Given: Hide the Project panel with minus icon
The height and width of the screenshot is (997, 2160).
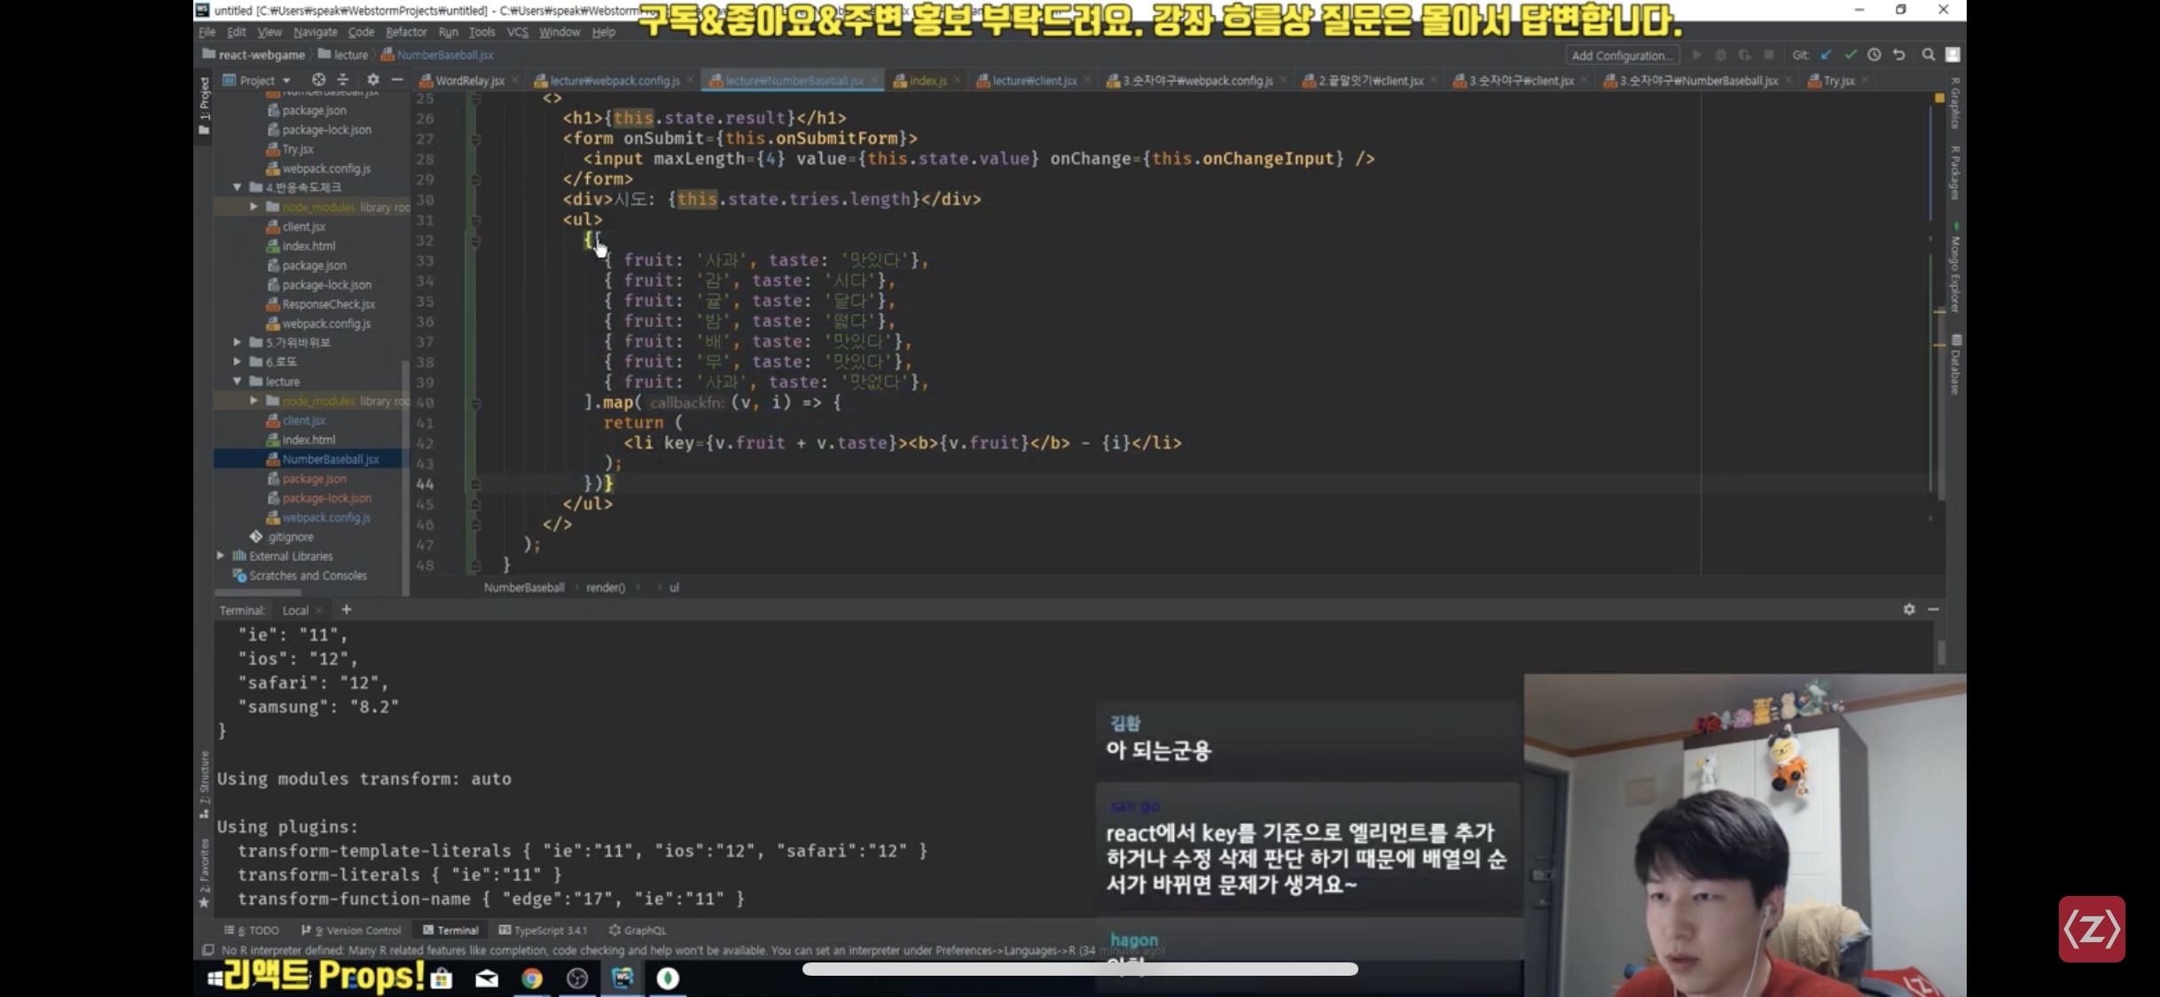Looking at the screenshot, I should click(397, 80).
